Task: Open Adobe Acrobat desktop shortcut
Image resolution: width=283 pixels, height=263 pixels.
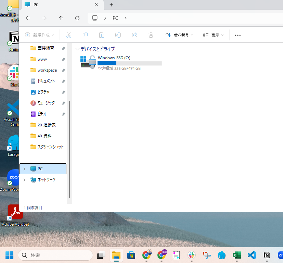Action: [15, 212]
